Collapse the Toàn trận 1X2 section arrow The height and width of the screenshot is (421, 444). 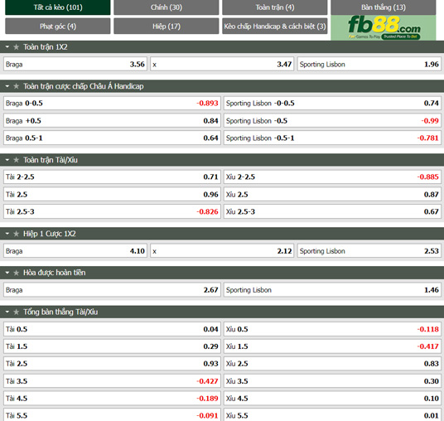tap(7, 47)
